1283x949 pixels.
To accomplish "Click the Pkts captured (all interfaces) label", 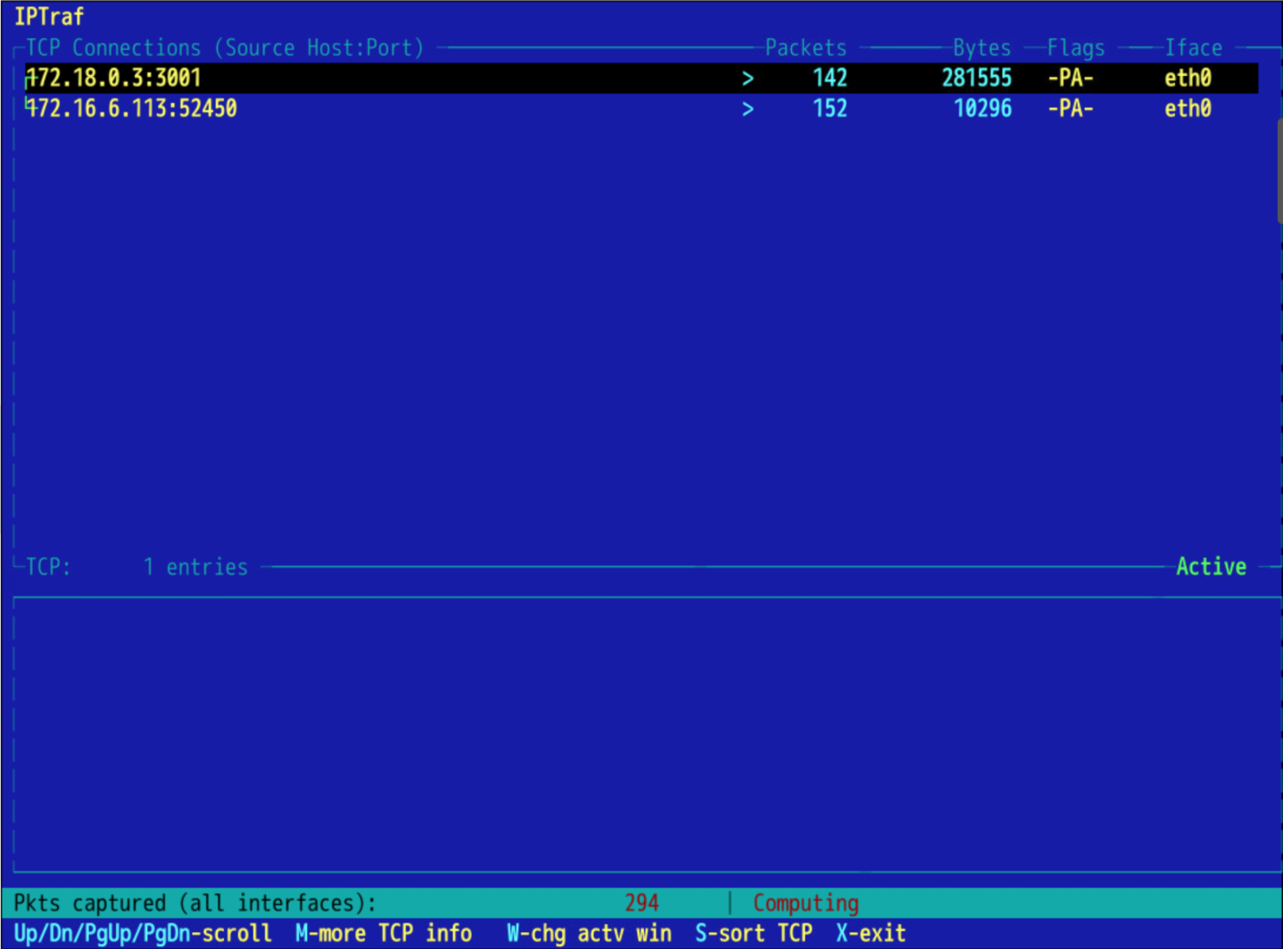I will click(x=195, y=903).
